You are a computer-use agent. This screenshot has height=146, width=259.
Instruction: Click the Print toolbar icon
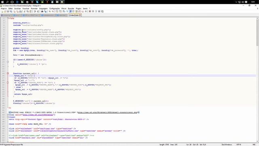coord(20,11)
